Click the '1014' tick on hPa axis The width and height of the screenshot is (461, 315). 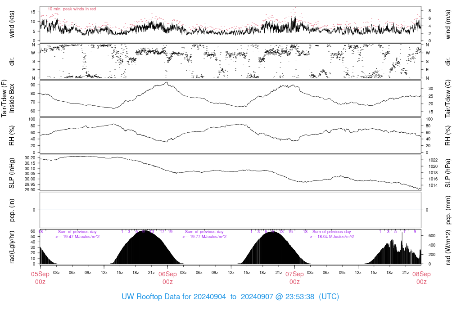(x=433, y=185)
